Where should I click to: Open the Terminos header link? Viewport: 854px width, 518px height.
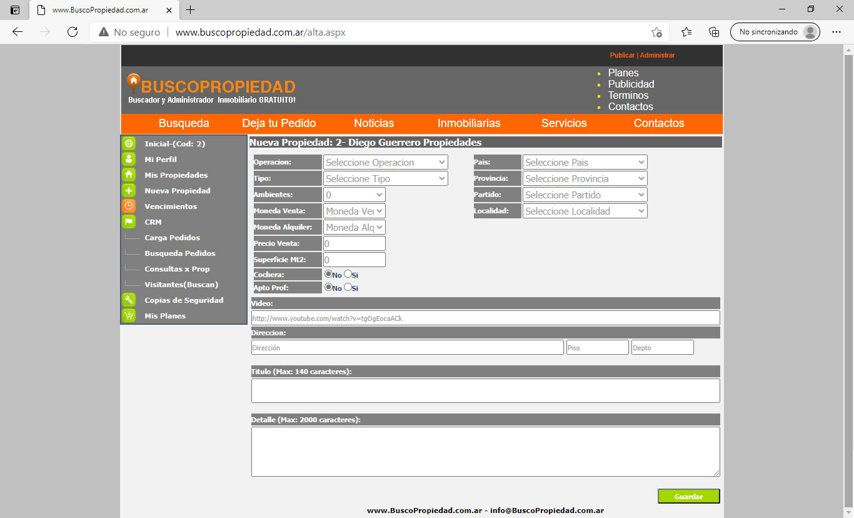pyautogui.click(x=628, y=95)
